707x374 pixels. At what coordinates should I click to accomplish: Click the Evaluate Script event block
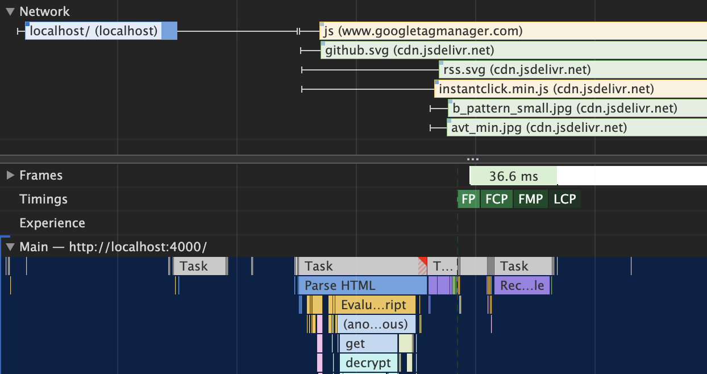373,305
